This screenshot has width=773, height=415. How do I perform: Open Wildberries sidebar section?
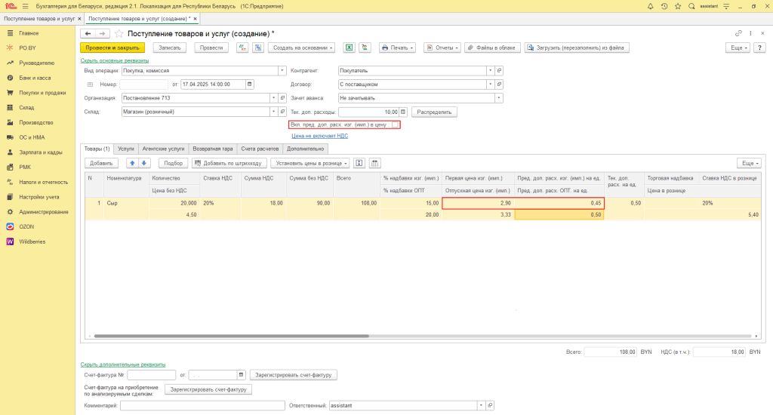pos(32,241)
